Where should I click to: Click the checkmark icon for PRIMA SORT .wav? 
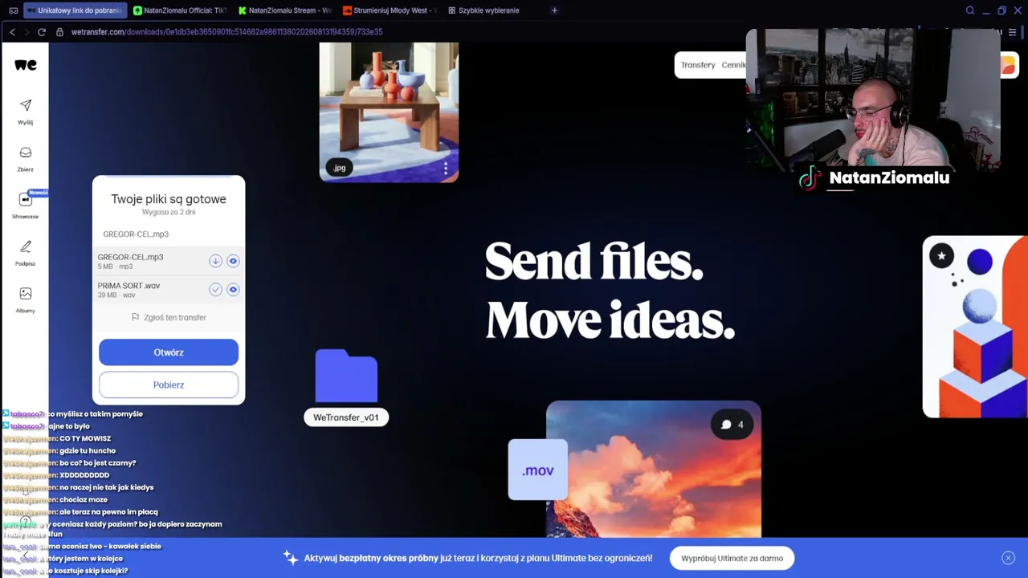[x=215, y=290]
